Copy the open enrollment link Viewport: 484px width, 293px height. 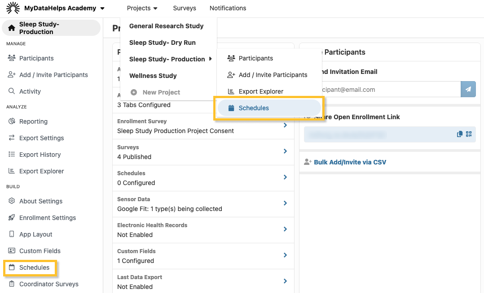(459, 134)
